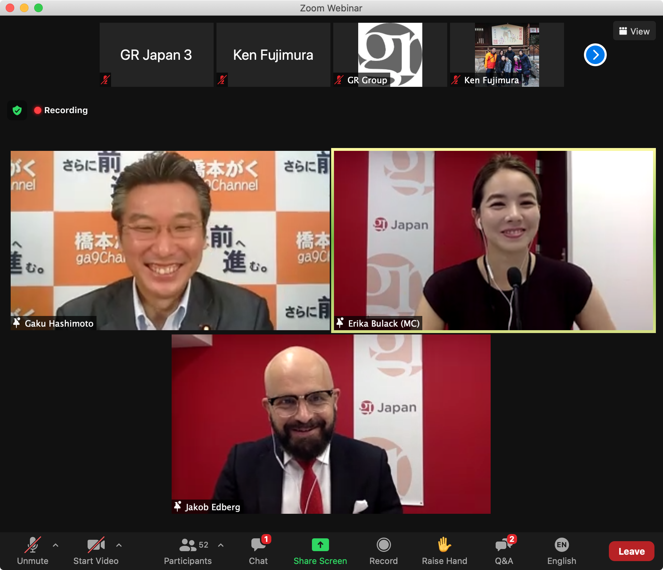Minimize the Zoom window with yellow button
The image size is (663, 570).
click(24, 8)
